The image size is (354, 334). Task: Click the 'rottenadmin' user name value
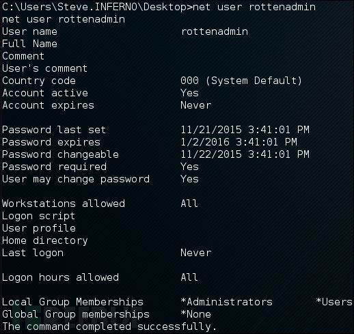click(x=215, y=31)
